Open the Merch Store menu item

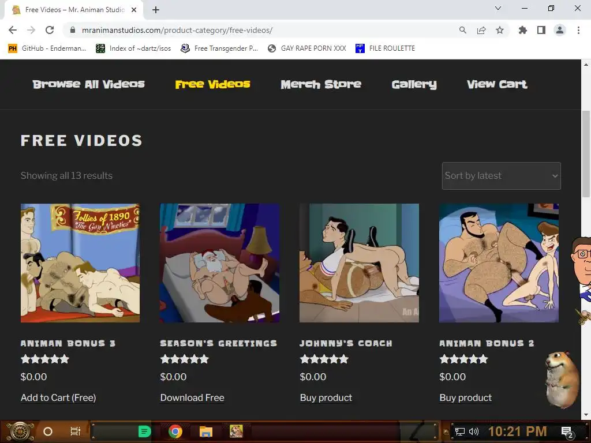[x=321, y=84]
